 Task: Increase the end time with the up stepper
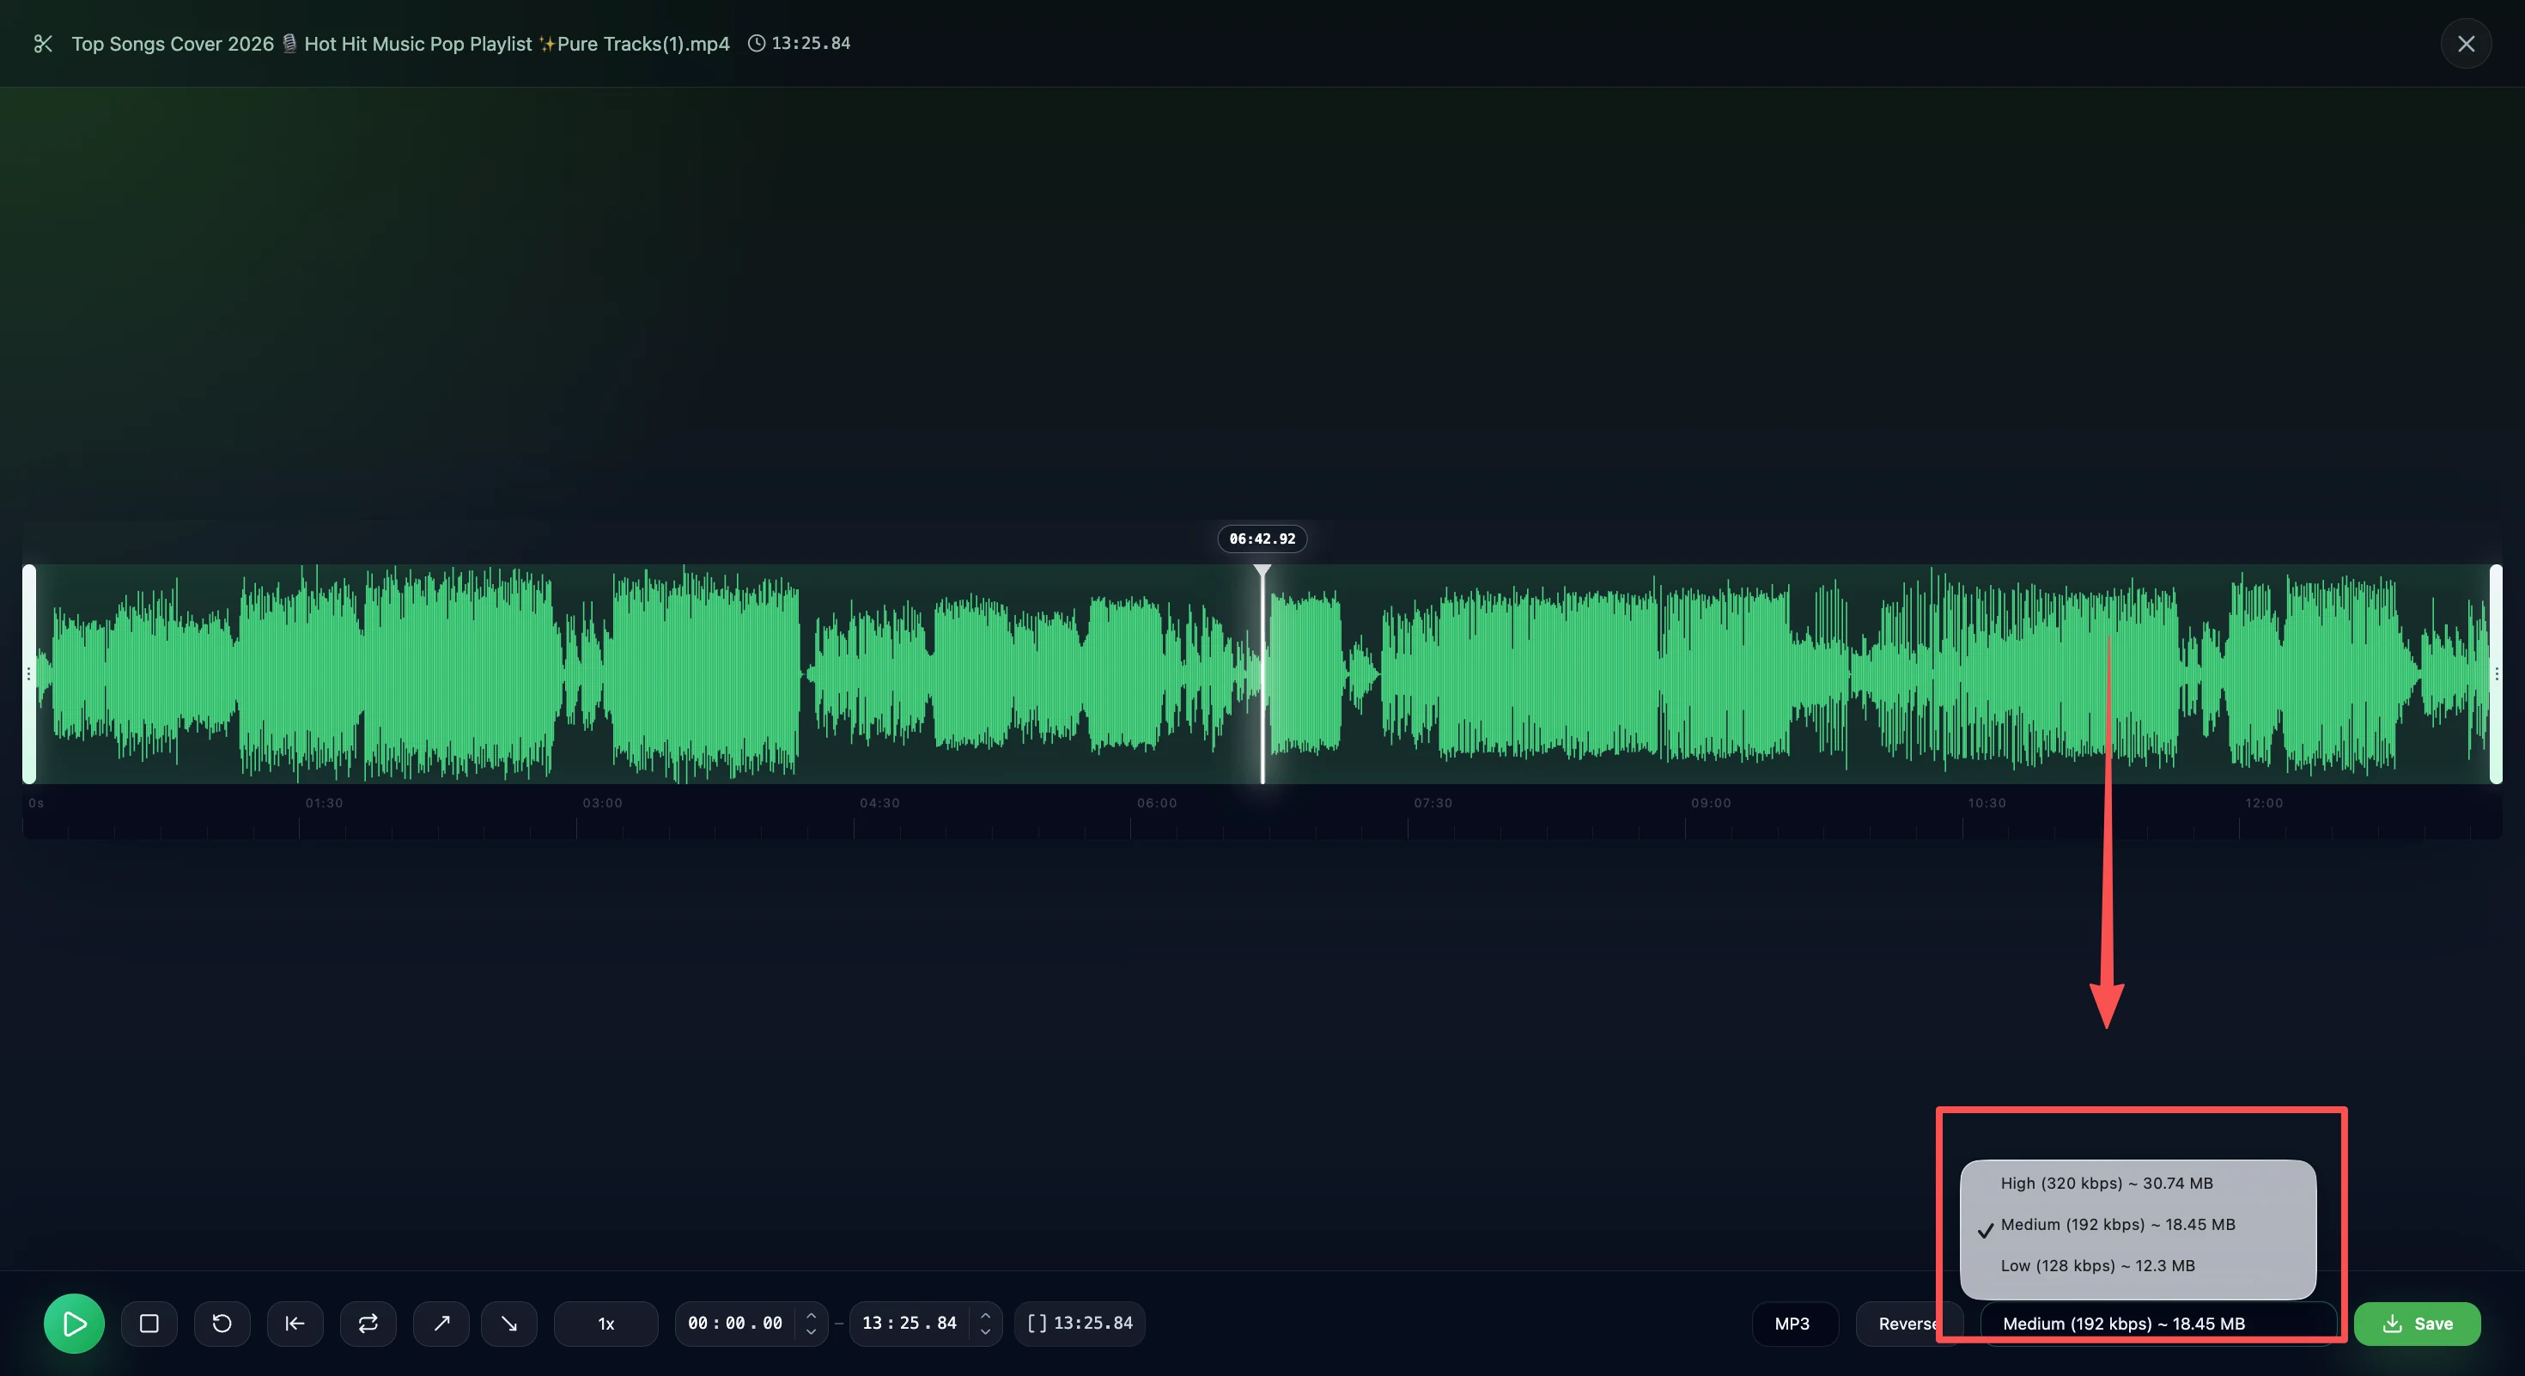point(985,1314)
